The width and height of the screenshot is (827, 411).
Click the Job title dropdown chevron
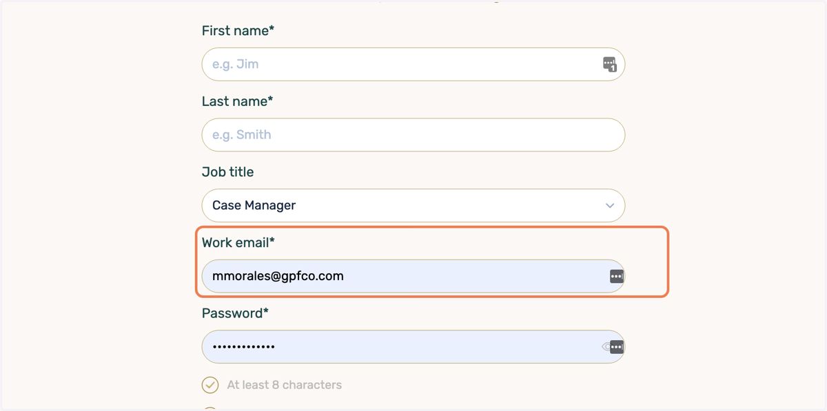610,205
